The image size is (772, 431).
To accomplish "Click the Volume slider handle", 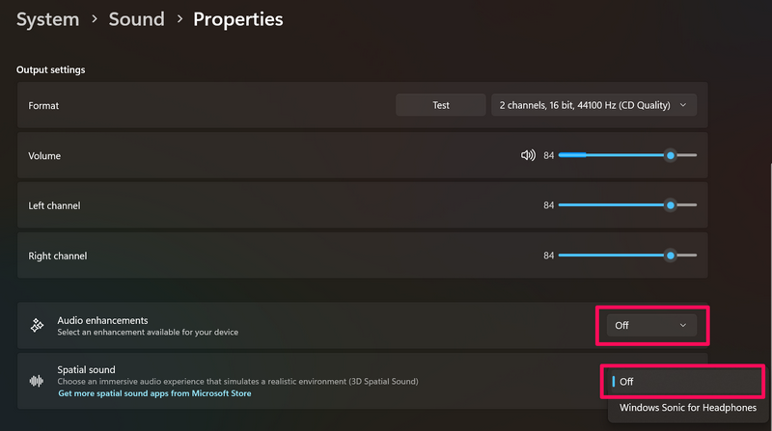I will click(x=670, y=155).
